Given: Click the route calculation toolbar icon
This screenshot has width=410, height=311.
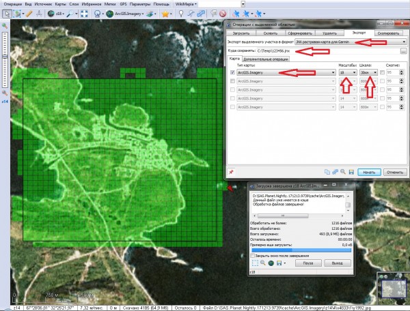Looking at the screenshot, I should tap(39, 14).
